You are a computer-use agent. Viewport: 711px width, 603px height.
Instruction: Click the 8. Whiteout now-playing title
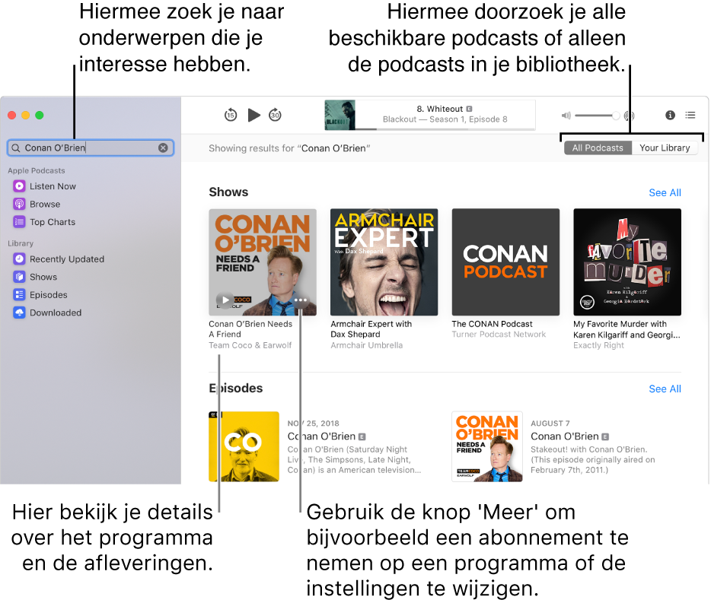tap(439, 109)
